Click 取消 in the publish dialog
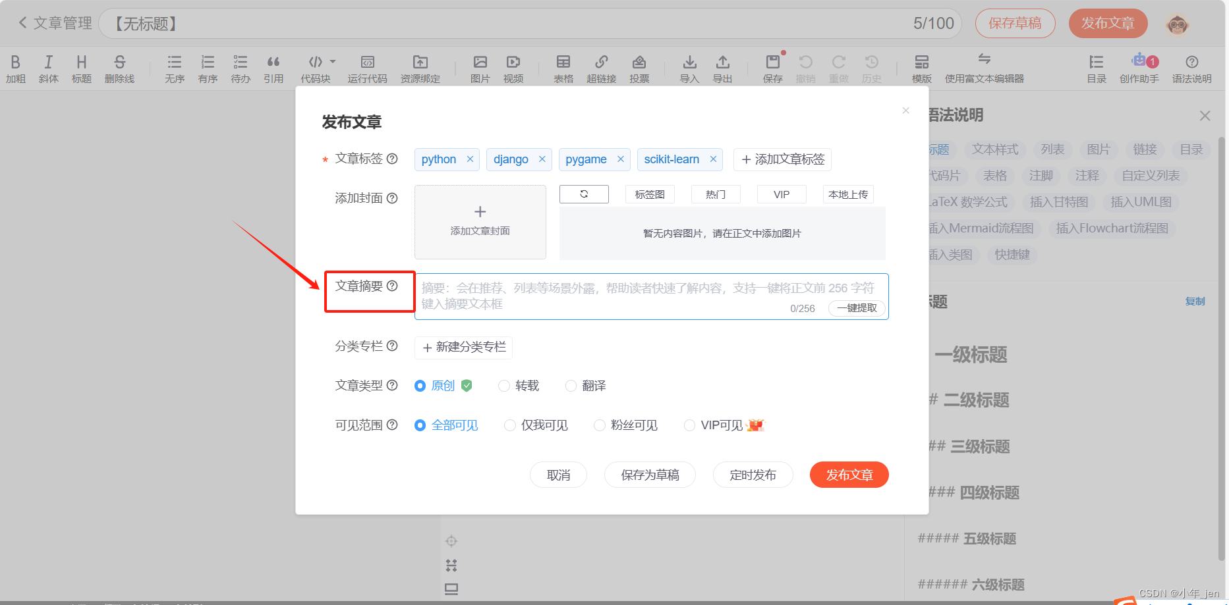 click(x=558, y=475)
